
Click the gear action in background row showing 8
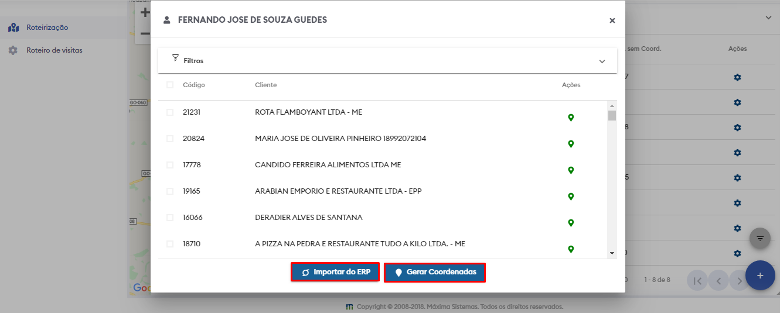(x=737, y=128)
